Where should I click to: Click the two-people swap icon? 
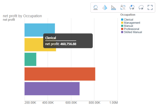pos(123,8)
